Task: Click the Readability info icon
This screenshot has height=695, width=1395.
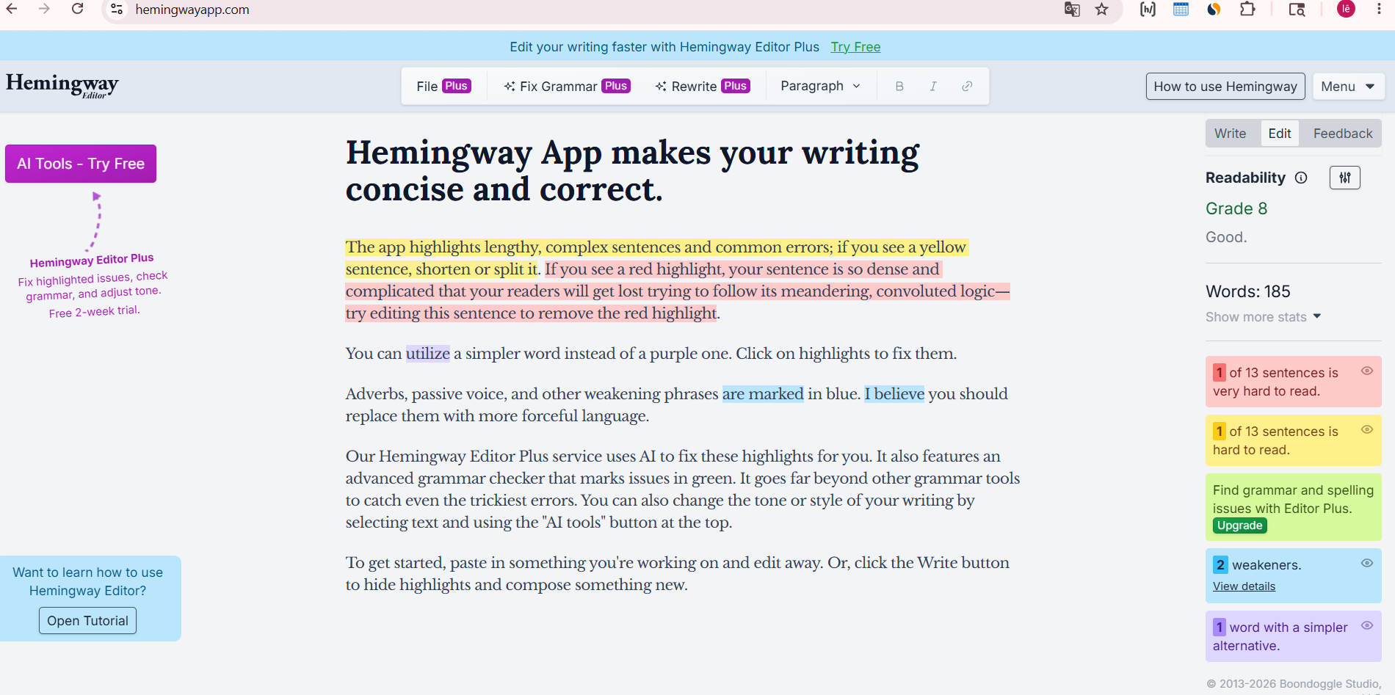Action: [x=1301, y=178]
